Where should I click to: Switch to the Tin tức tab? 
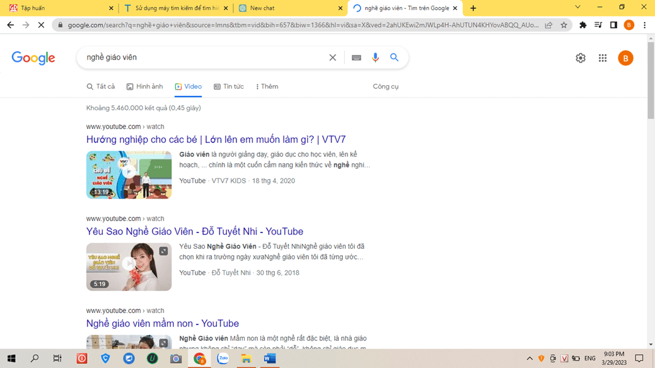click(229, 86)
